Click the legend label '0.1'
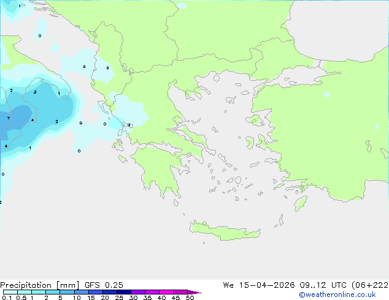The image size is (389, 300). (x=7, y=298)
